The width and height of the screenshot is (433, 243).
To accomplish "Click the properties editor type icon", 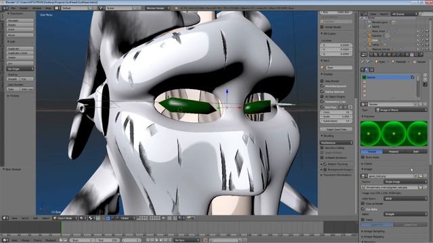I will 364,55.
